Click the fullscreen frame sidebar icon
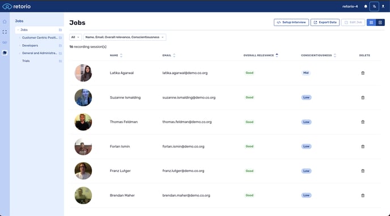390x216 pixels. coord(5,32)
